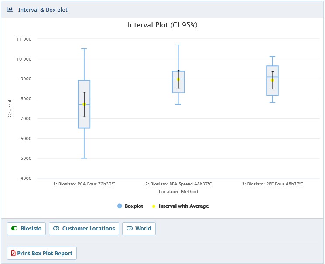Click the yellow average dot of BPA Spread boxplot
The height and width of the screenshot is (264, 325).
(178, 79)
